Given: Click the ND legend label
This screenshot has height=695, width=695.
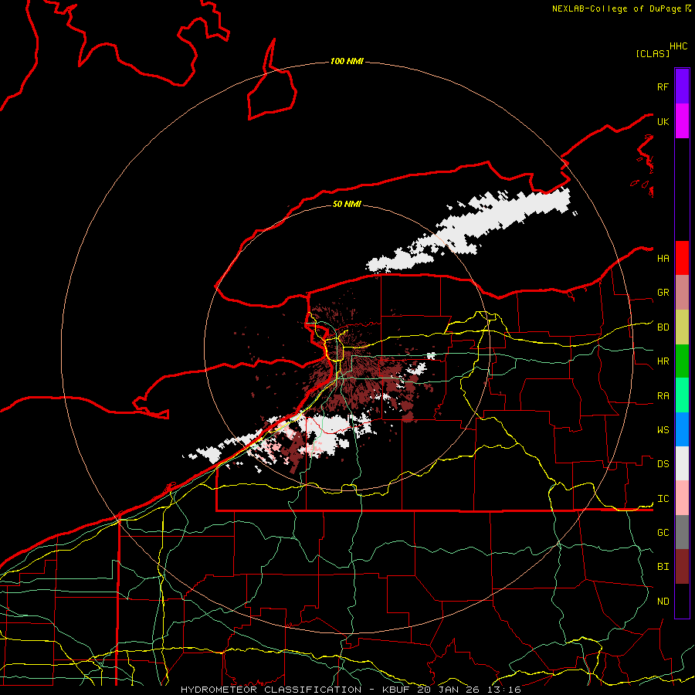Looking at the screenshot, I should pyautogui.click(x=663, y=602).
